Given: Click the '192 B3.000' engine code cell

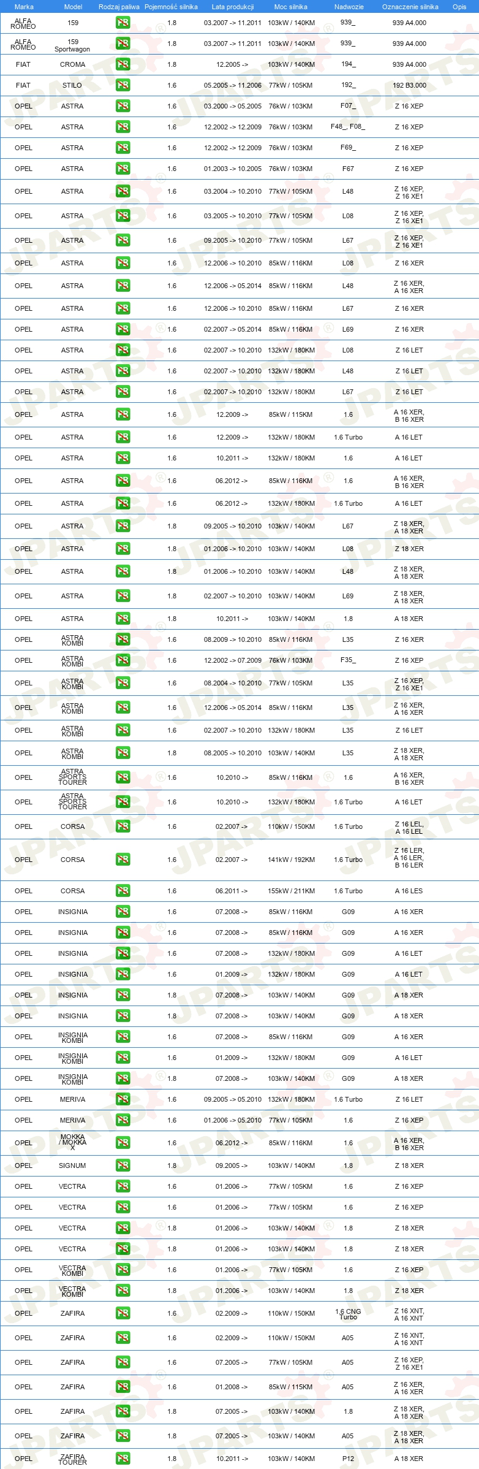Looking at the screenshot, I should pos(409,85).
